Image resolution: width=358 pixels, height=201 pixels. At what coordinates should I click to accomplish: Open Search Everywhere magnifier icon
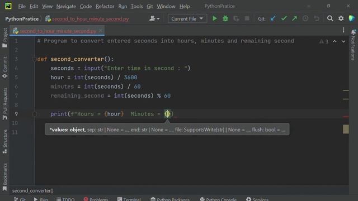coord(330,18)
